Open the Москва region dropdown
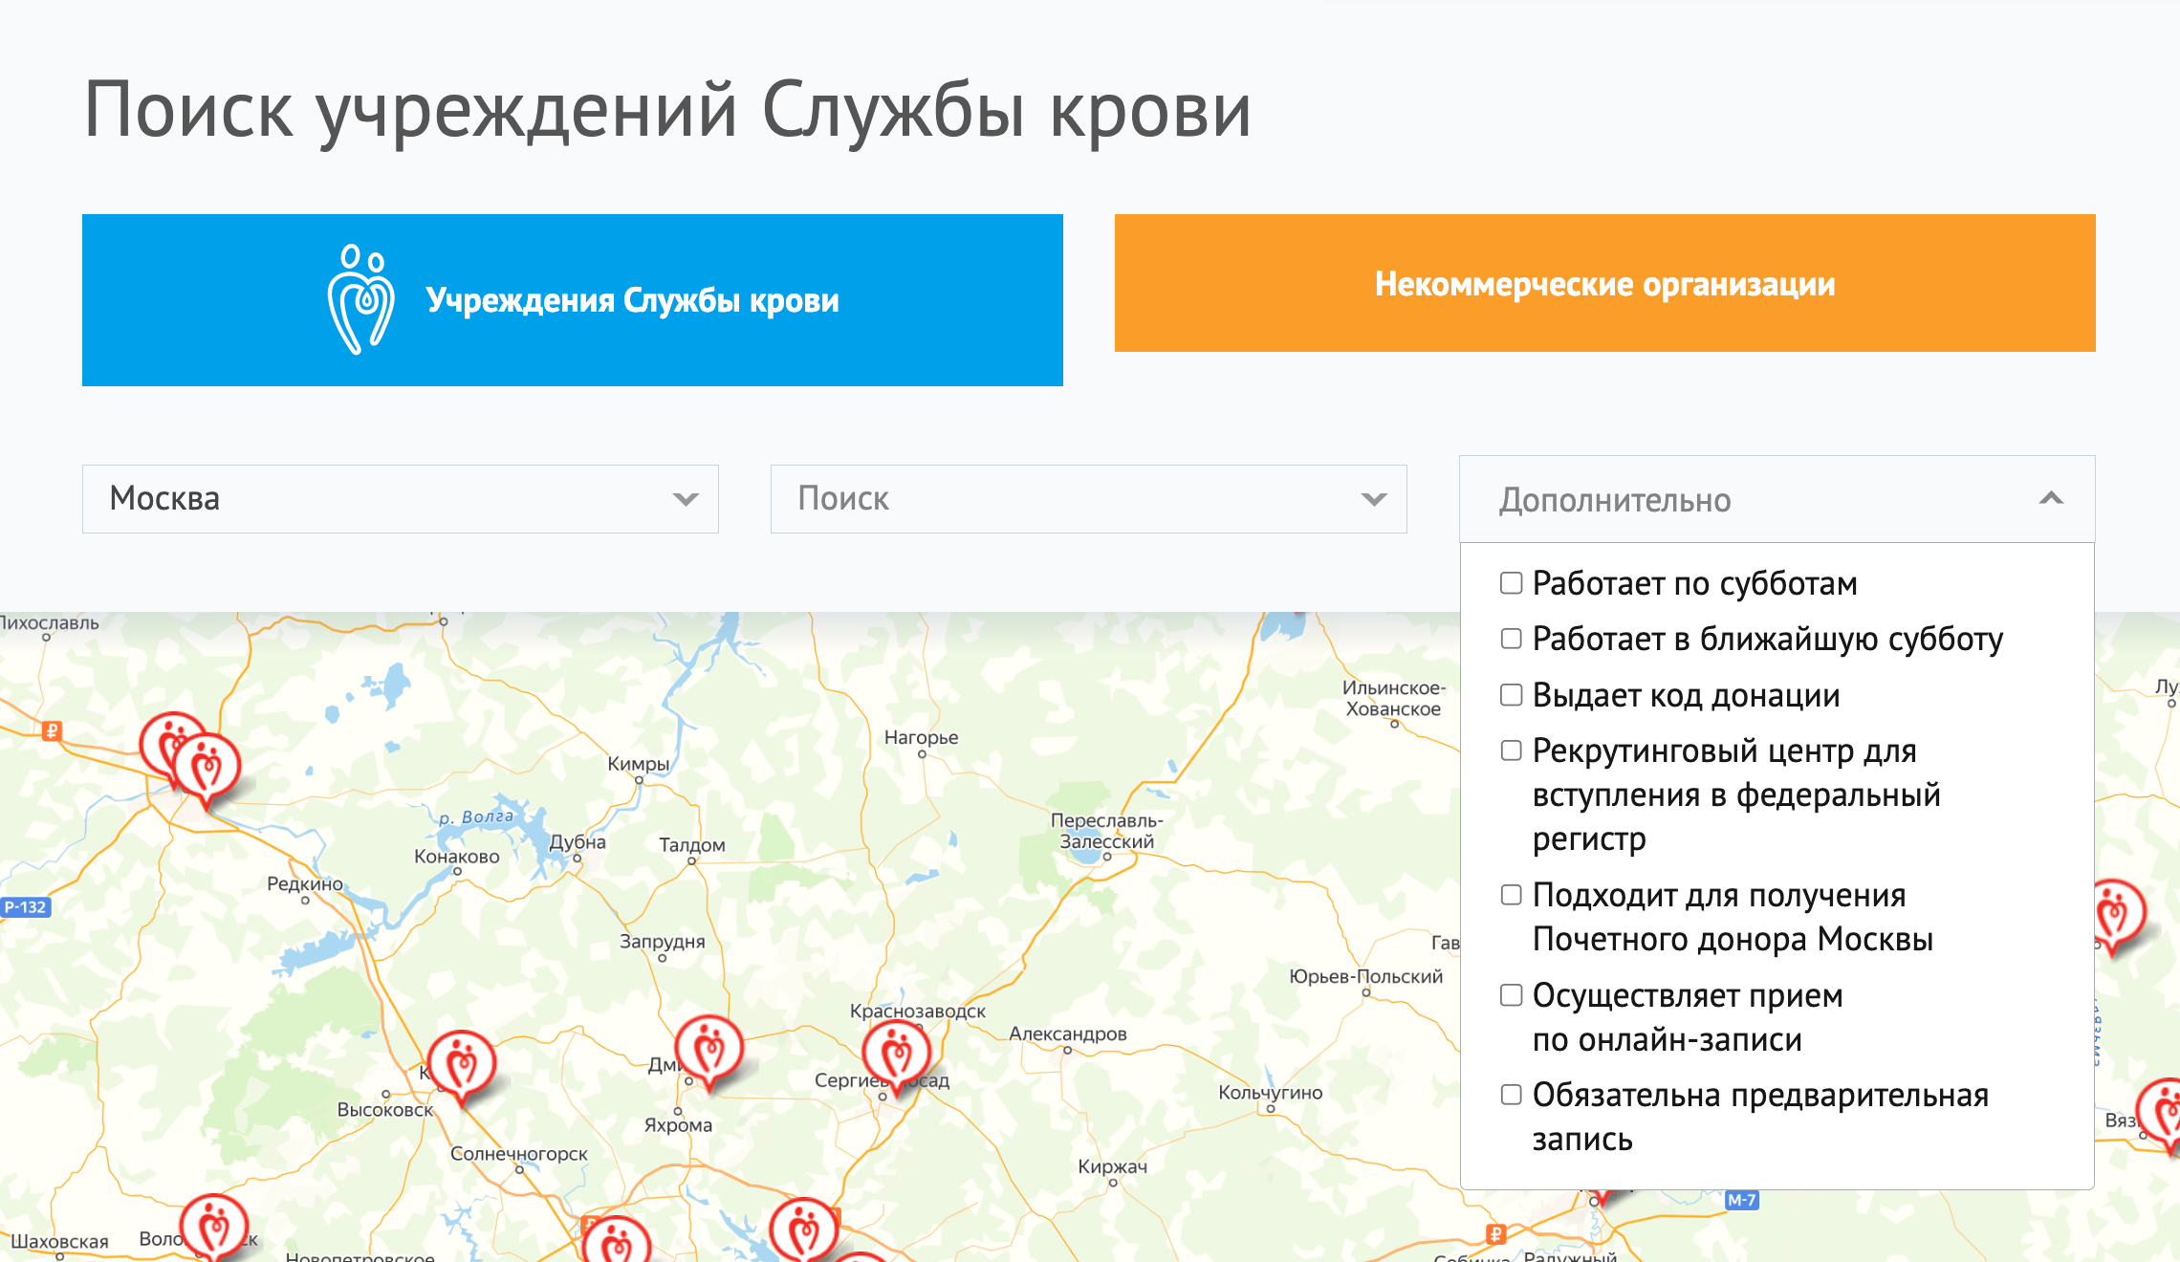The width and height of the screenshot is (2180, 1262). point(401,499)
